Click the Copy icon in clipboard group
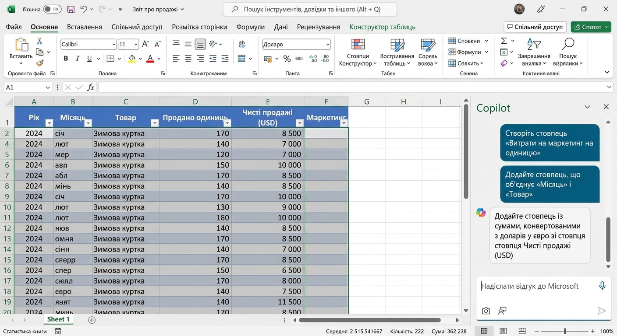The image size is (617, 336). point(39,52)
